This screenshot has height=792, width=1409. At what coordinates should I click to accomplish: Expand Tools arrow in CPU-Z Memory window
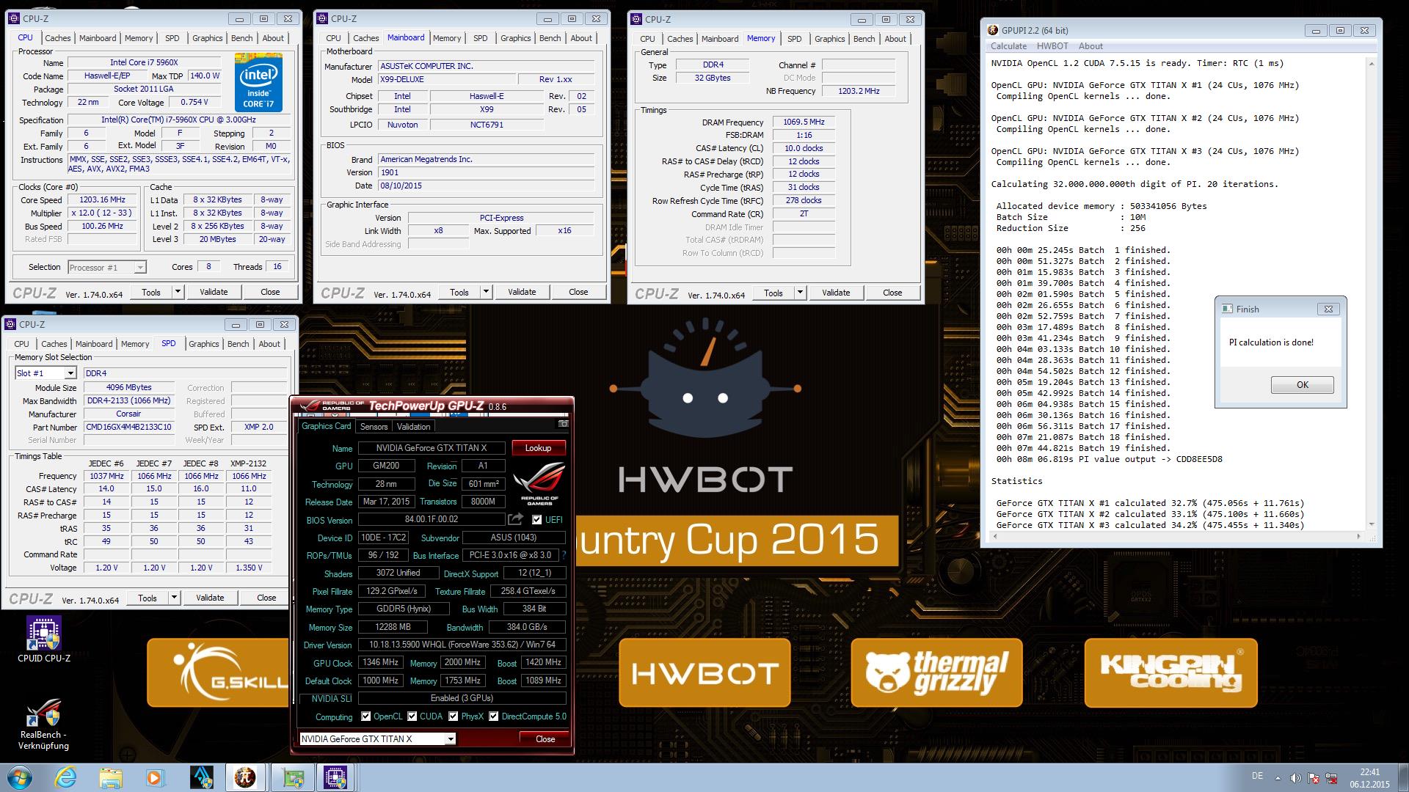pos(800,293)
